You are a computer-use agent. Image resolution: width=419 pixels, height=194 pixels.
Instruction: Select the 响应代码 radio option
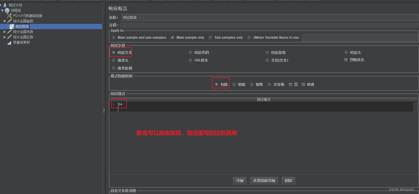pyautogui.click(x=190, y=52)
